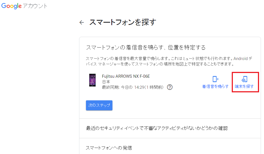Click the locate device icon
264x154 pixels.
coord(244,79)
